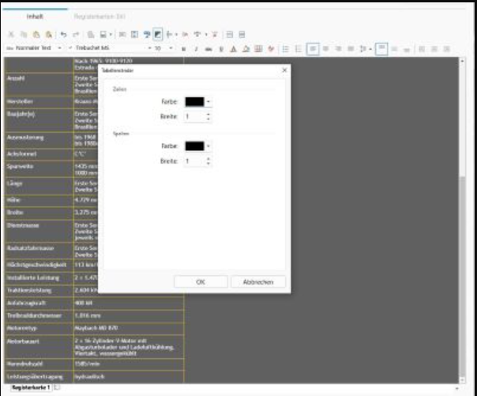Click the Zeilen Breite number field
Image resolution: width=477 pixels, height=396 pixels.
click(x=193, y=116)
